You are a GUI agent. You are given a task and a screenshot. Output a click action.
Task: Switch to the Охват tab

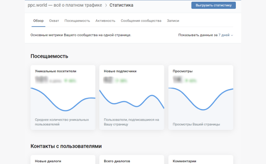[x=54, y=21]
